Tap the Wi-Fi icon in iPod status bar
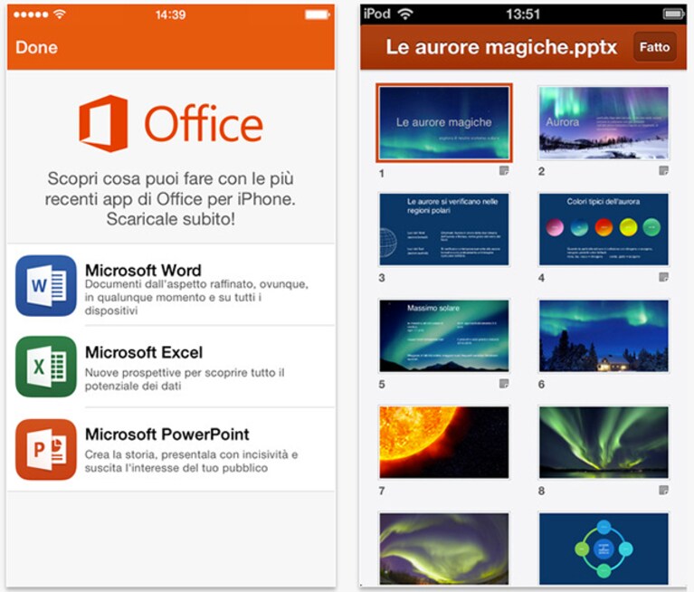 click(404, 14)
